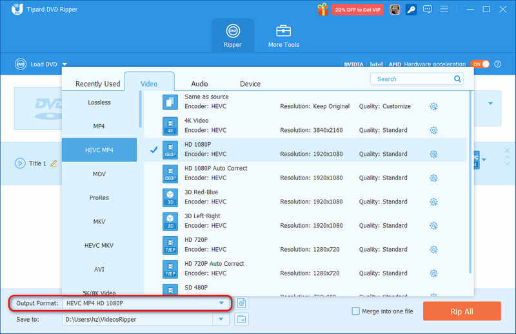Expand Title 1 format dropdown arrow
516x334 pixels.
(484, 160)
